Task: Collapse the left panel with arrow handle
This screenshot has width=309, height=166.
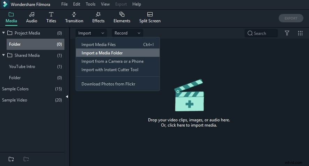Action: pyautogui.click(x=67, y=97)
